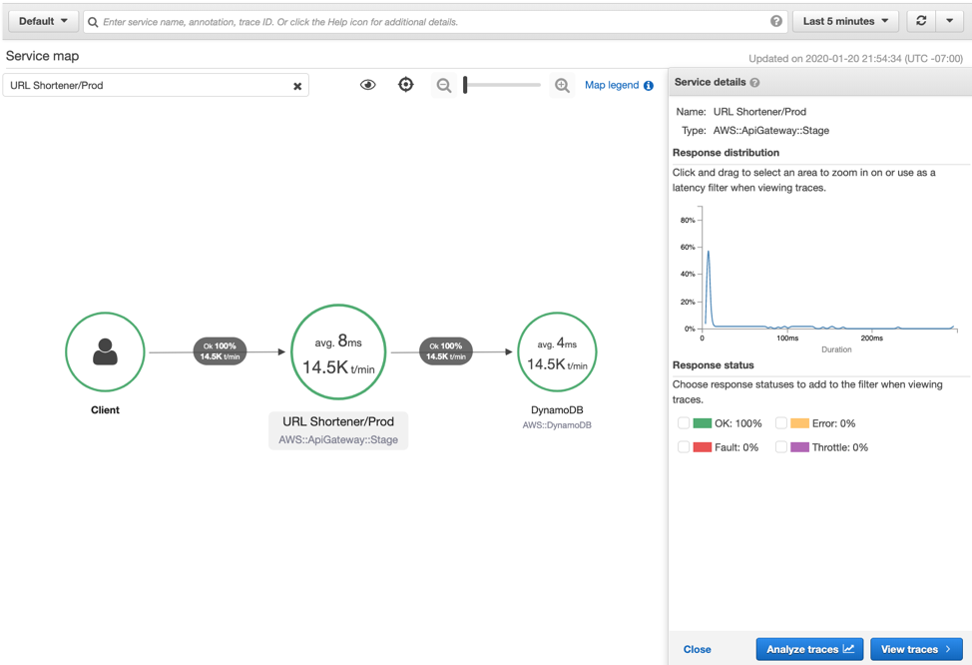Zoom out the service map
This screenshot has height=665, width=972.
point(444,85)
